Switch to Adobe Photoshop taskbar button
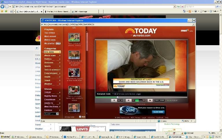The image size is (222, 139). click(71, 137)
